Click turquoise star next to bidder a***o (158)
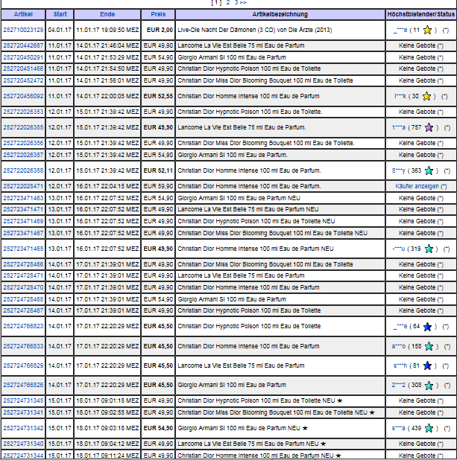This screenshot has width=457, height=460. 429,346
